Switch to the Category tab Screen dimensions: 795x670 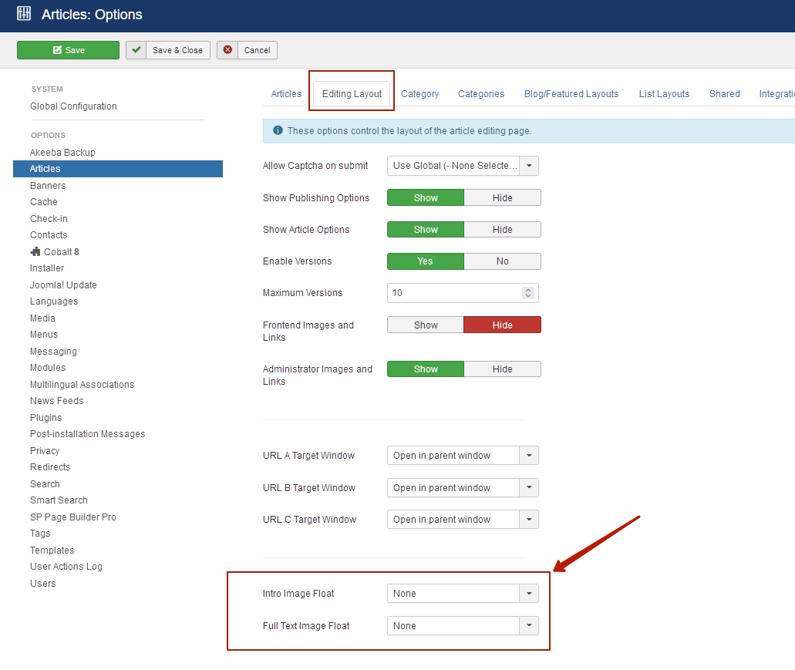[x=419, y=94]
